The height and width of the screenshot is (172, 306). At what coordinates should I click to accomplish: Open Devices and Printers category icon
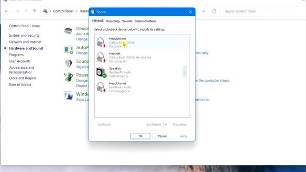[68, 31]
